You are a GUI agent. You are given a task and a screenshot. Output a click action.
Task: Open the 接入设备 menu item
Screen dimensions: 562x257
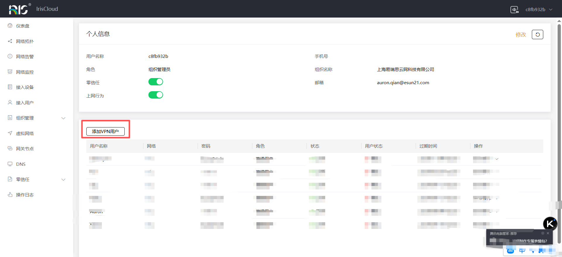coord(25,87)
